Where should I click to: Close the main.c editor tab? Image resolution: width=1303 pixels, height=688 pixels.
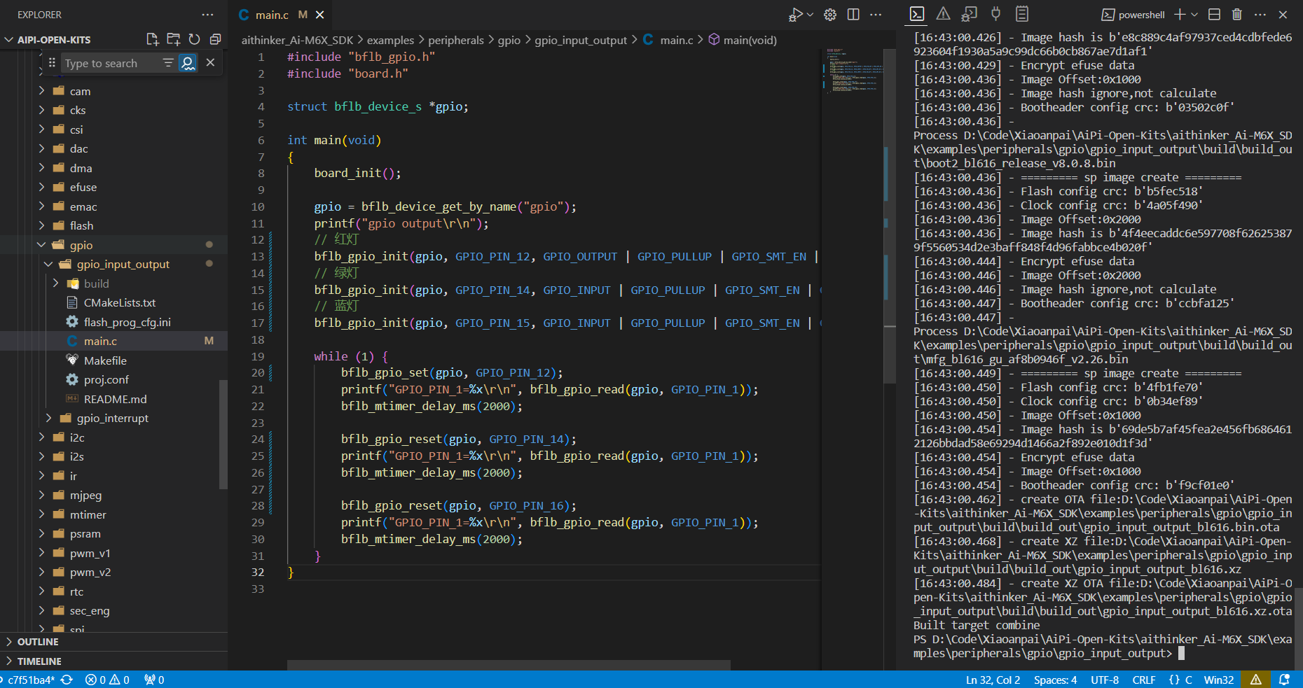click(319, 15)
